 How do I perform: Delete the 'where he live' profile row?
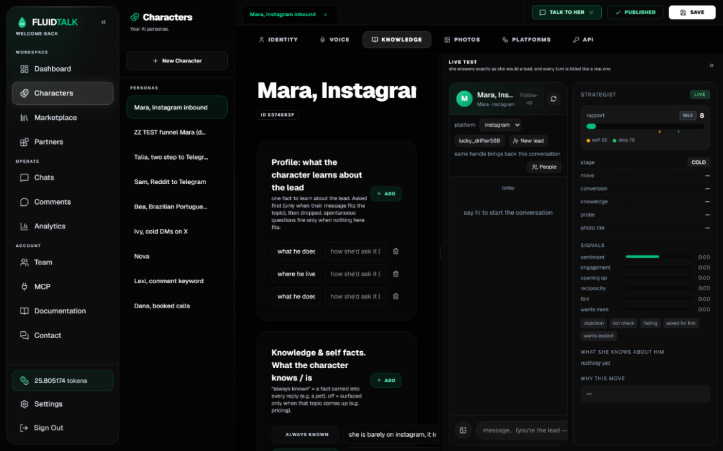pyautogui.click(x=396, y=274)
